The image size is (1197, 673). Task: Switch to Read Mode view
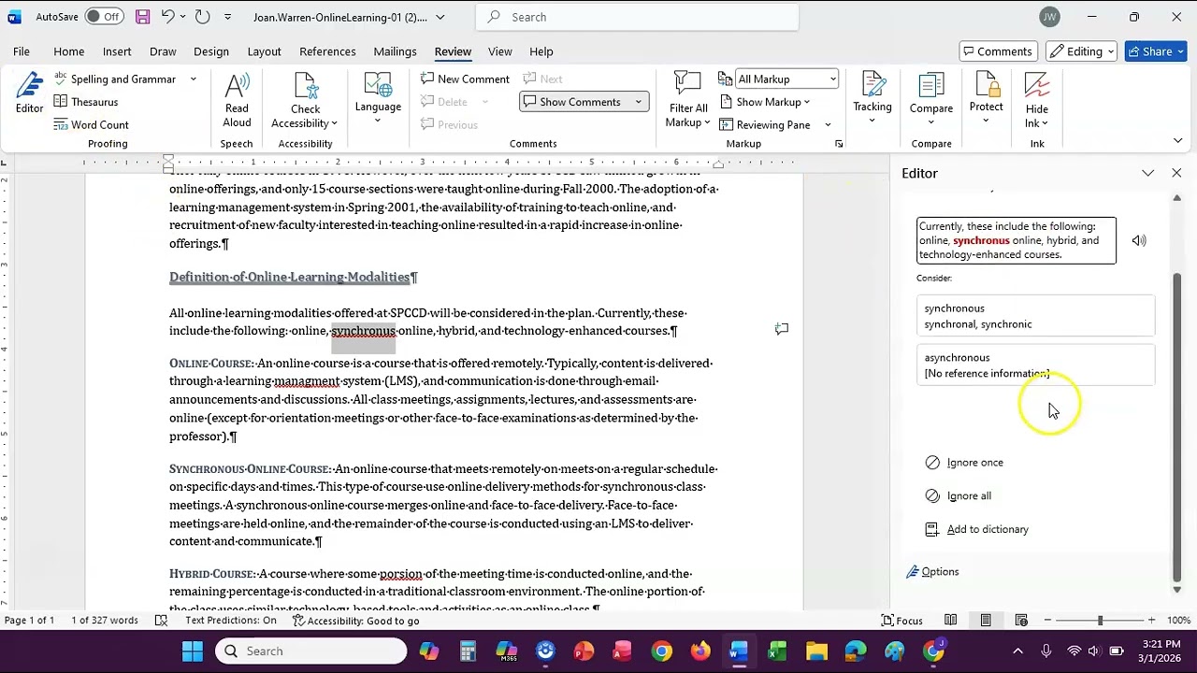tap(950, 621)
